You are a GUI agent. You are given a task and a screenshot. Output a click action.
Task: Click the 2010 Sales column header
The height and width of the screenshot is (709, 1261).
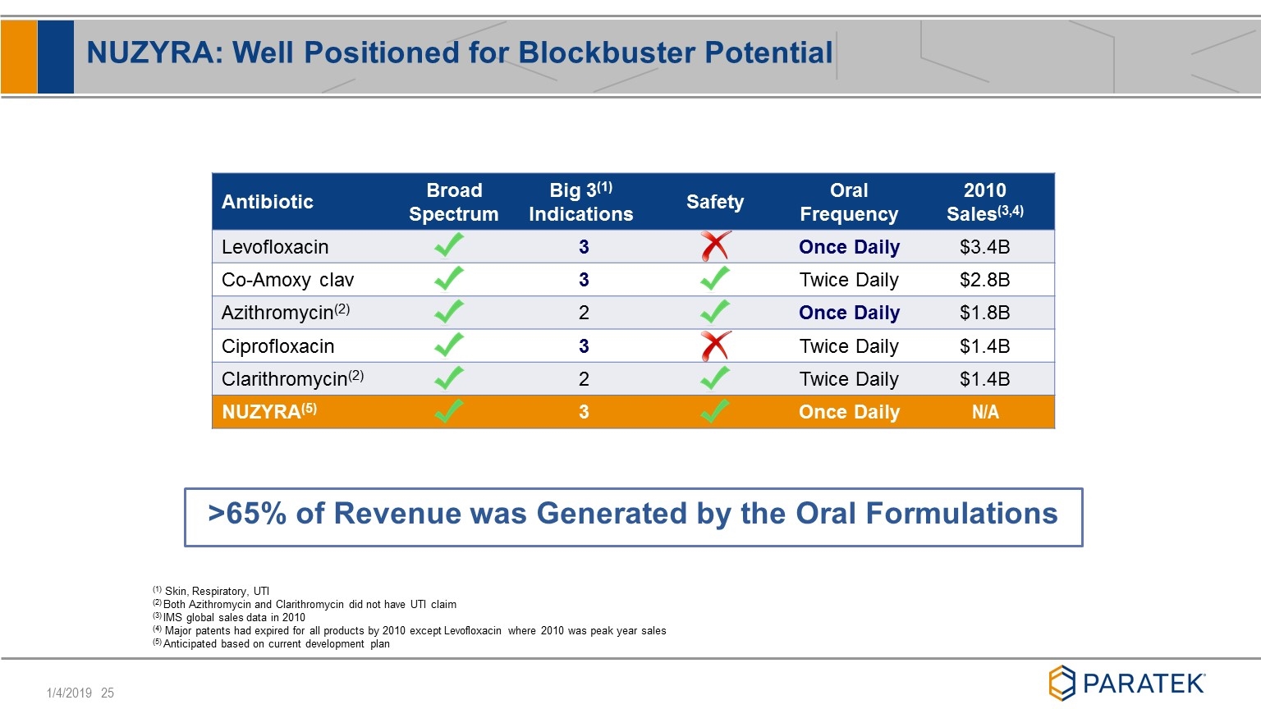985,202
